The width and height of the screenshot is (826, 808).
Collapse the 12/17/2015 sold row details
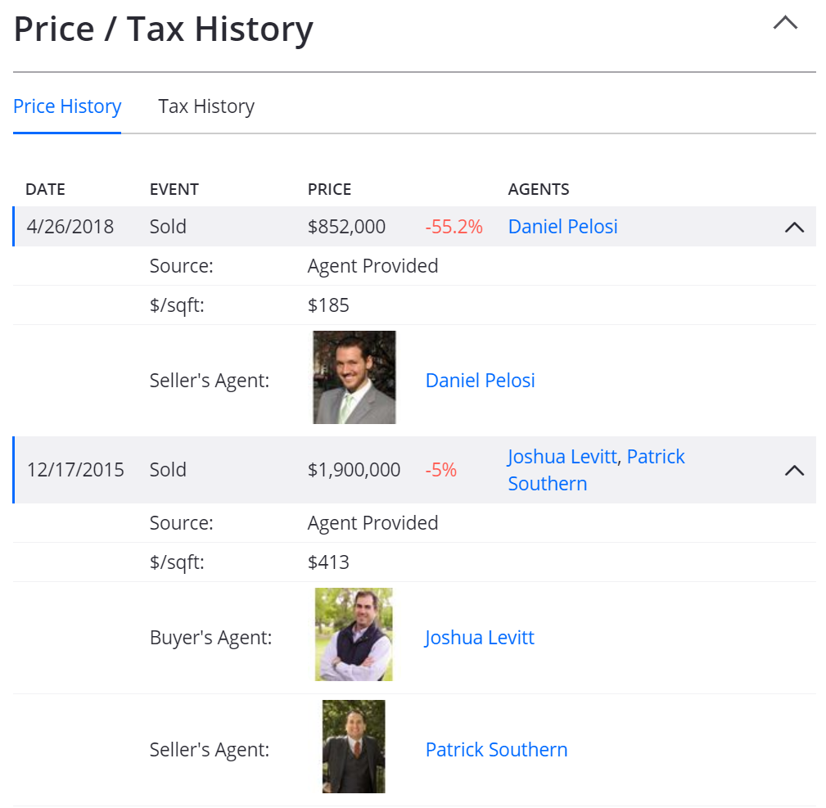pos(794,471)
